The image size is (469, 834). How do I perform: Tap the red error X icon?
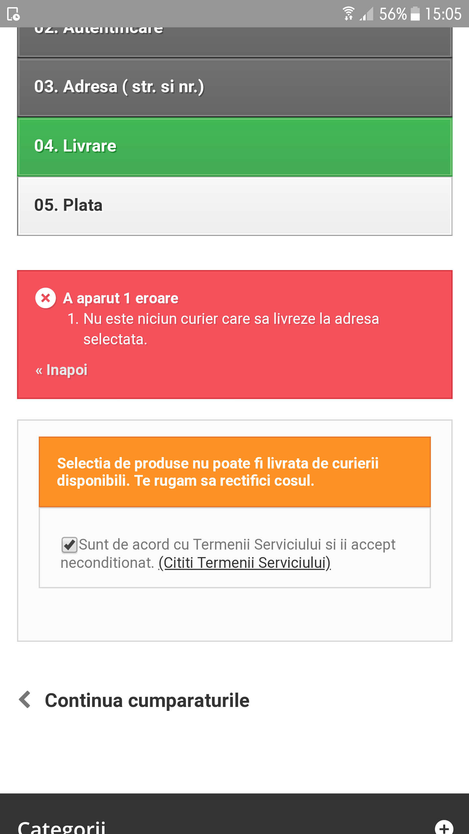click(46, 298)
